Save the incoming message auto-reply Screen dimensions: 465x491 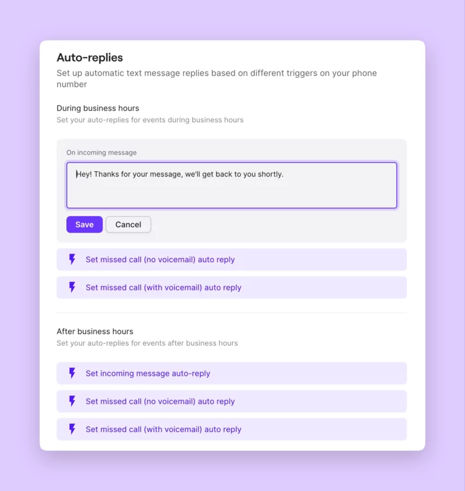pyautogui.click(x=84, y=225)
